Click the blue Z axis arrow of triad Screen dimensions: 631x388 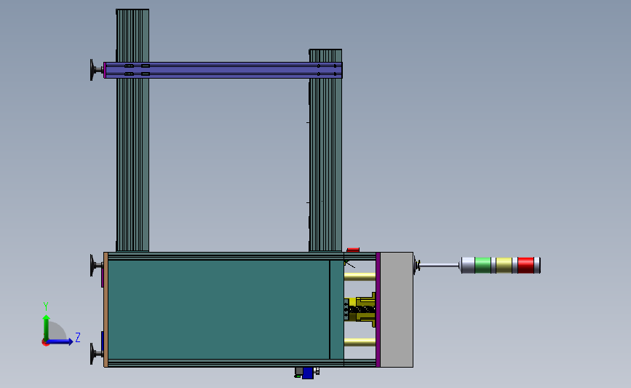pyautogui.click(x=60, y=341)
